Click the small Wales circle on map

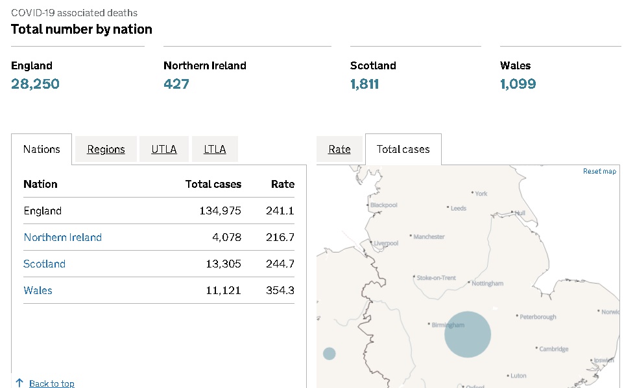[329, 354]
